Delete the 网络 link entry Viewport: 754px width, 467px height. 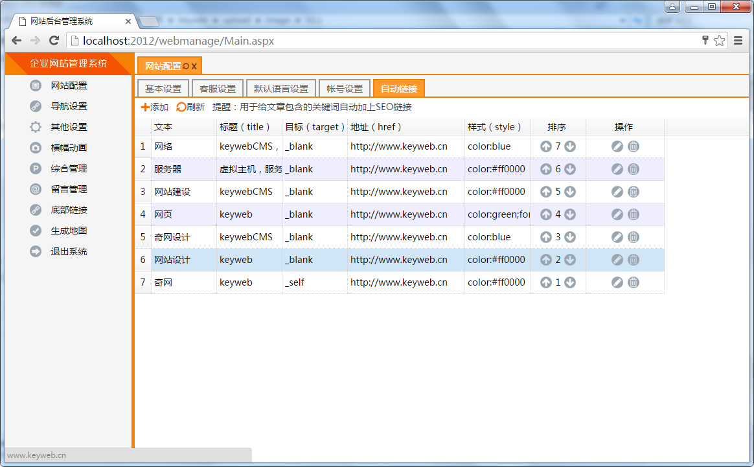point(634,146)
